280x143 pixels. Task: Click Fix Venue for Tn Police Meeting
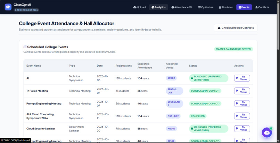click(x=242, y=91)
